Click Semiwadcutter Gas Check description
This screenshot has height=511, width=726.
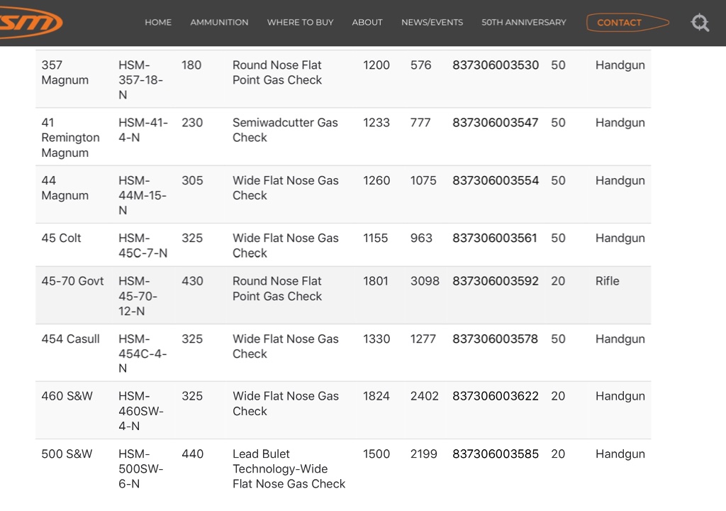tap(285, 130)
